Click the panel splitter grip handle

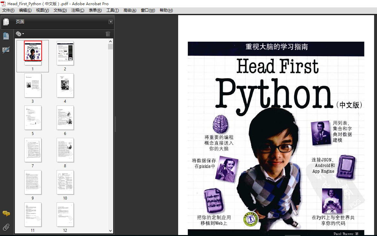(115, 124)
